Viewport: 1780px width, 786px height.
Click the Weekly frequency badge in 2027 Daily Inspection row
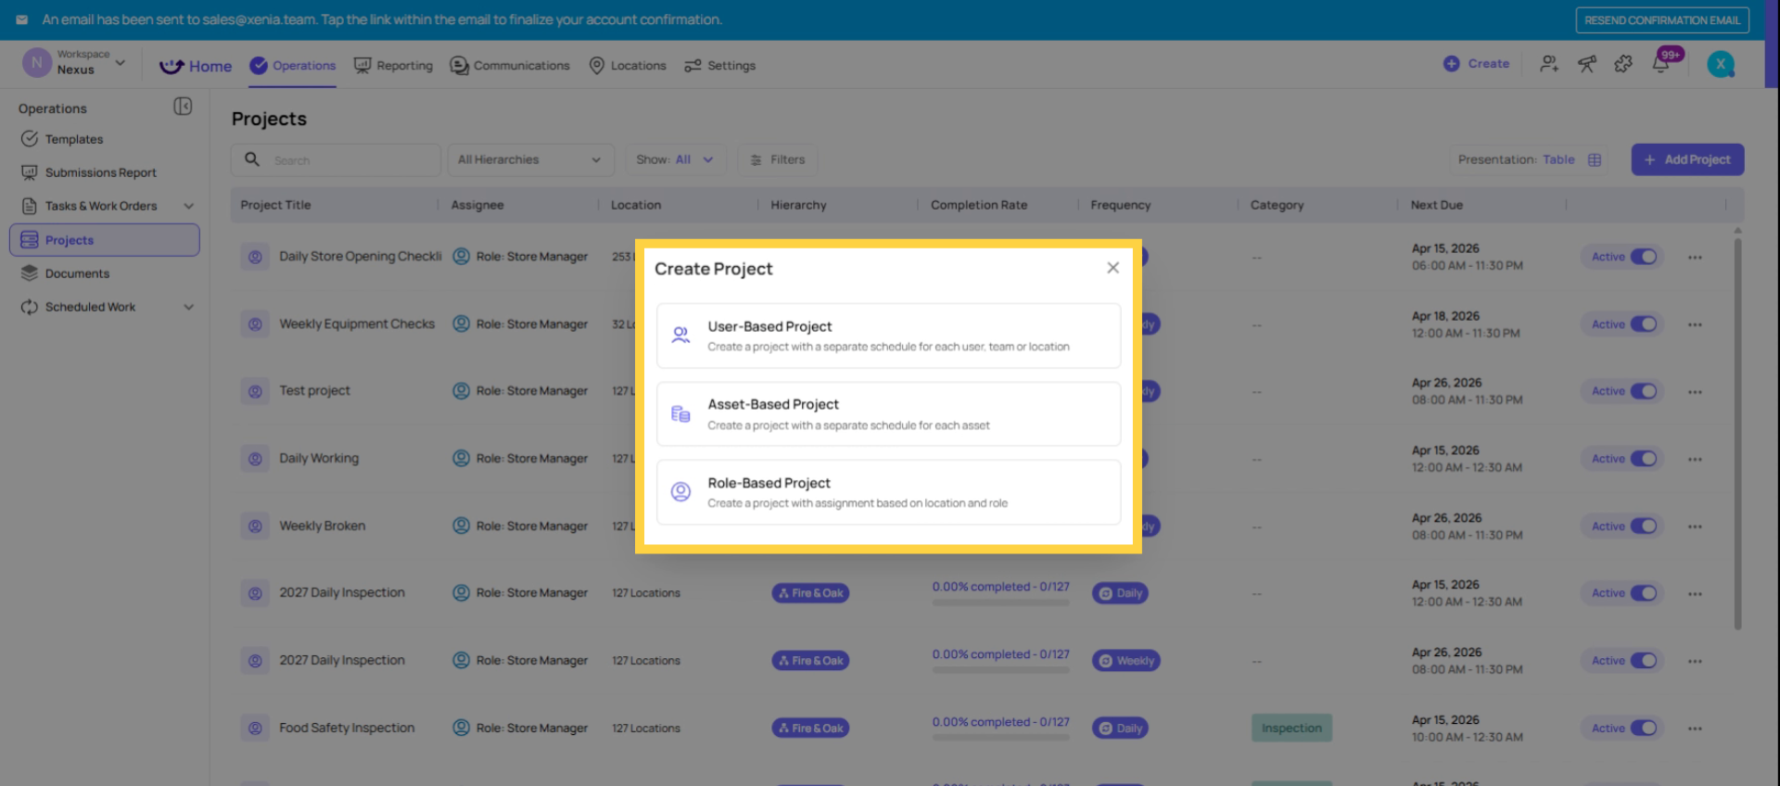[1126, 661]
